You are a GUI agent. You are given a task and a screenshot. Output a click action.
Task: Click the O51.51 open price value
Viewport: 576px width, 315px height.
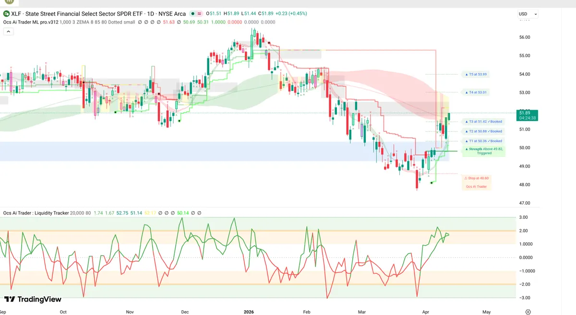tap(214, 14)
